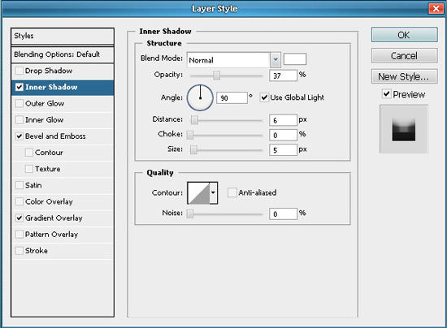Screen dimensions: 447x328
Task: Uncheck the Gradient Overlay checkbox
Action: coord(20,218)
